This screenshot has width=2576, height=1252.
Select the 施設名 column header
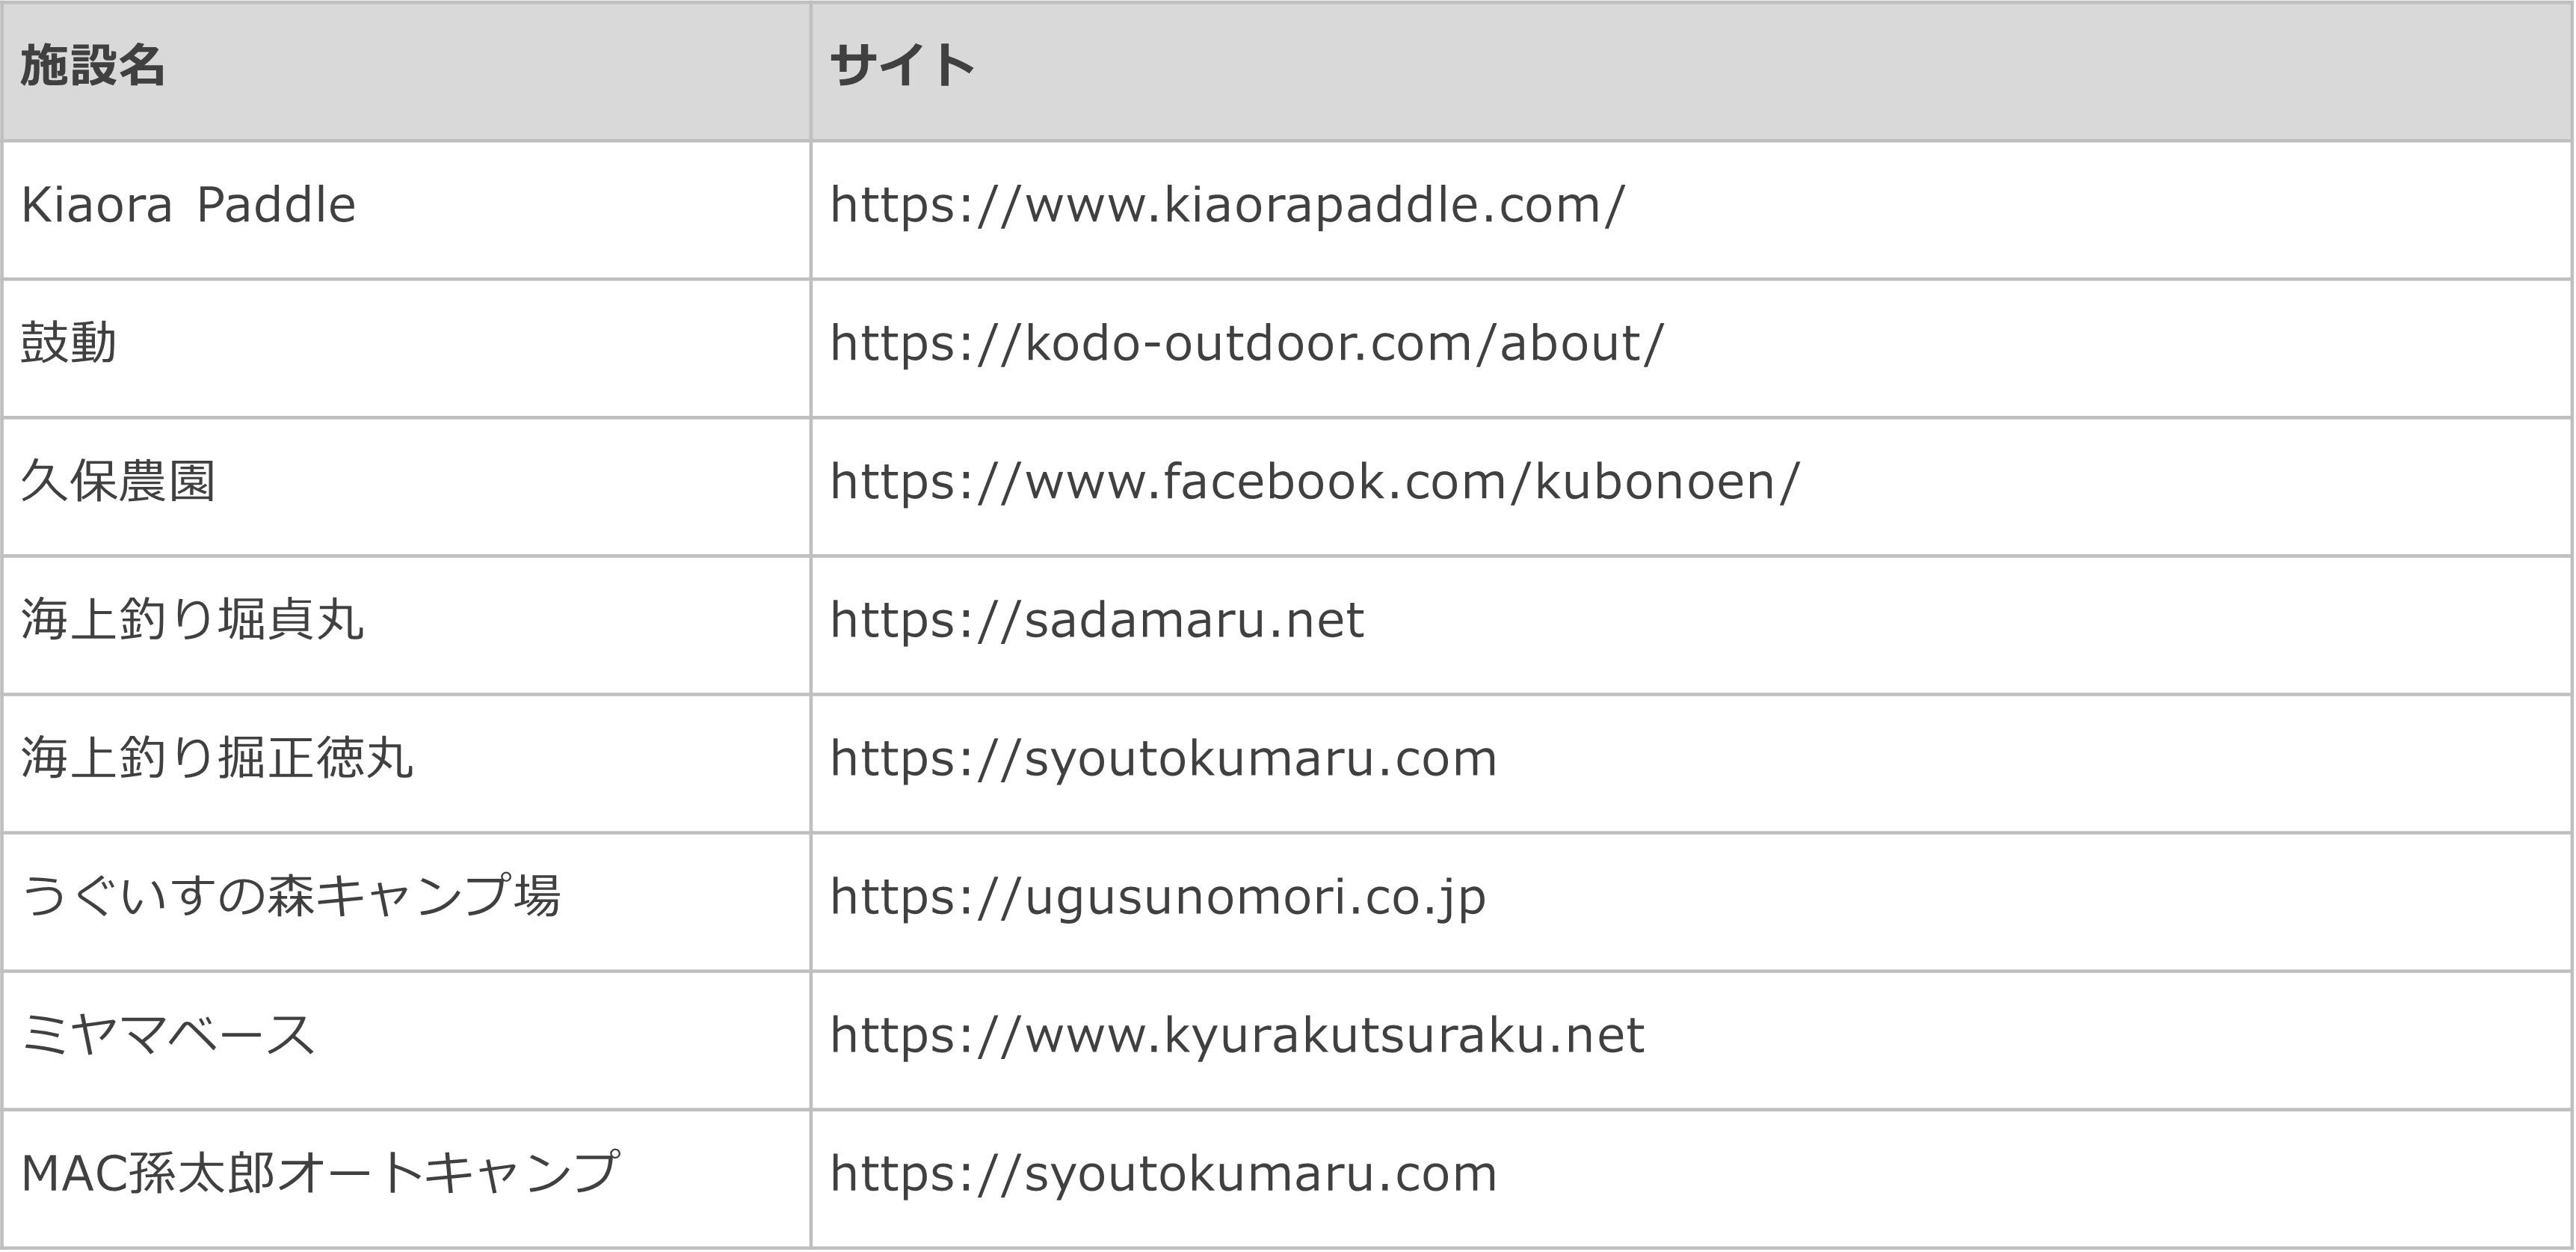pos(406,71)
